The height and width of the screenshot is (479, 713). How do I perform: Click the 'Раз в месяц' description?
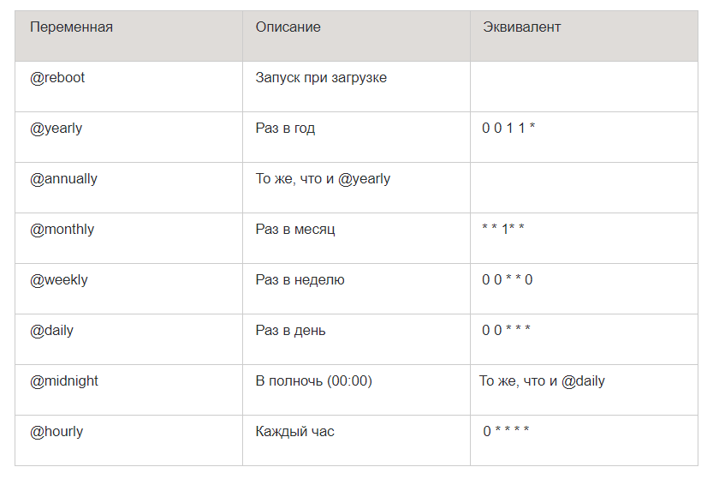tap(295, 230)
